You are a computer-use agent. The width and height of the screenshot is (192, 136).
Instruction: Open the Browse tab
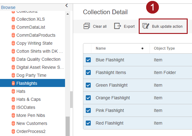[x=8, y=7]
